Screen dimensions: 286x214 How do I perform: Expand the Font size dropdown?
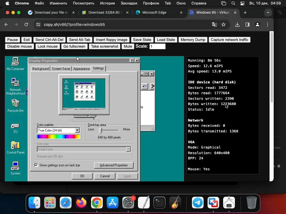point(128,149)
